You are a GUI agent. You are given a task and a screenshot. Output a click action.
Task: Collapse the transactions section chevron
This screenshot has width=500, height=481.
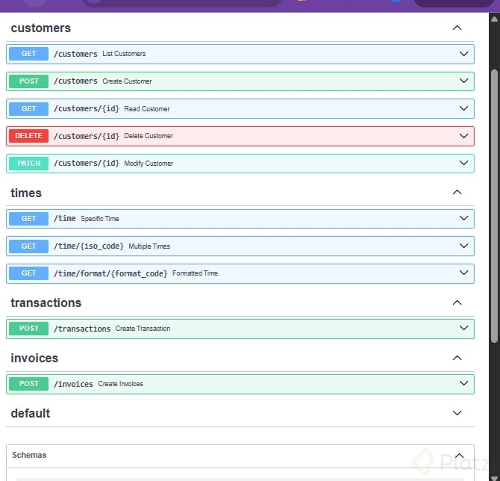coord(457,302)
